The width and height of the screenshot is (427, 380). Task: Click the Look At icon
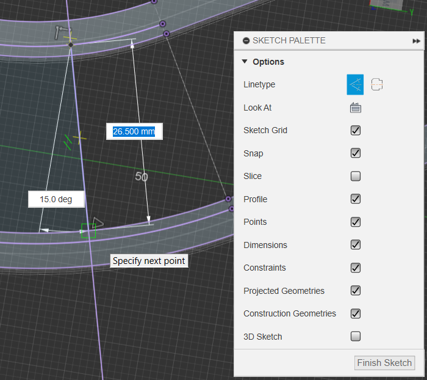coord(356,108)
